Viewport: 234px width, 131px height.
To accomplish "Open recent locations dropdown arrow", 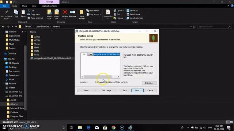I will coord(12,27).
